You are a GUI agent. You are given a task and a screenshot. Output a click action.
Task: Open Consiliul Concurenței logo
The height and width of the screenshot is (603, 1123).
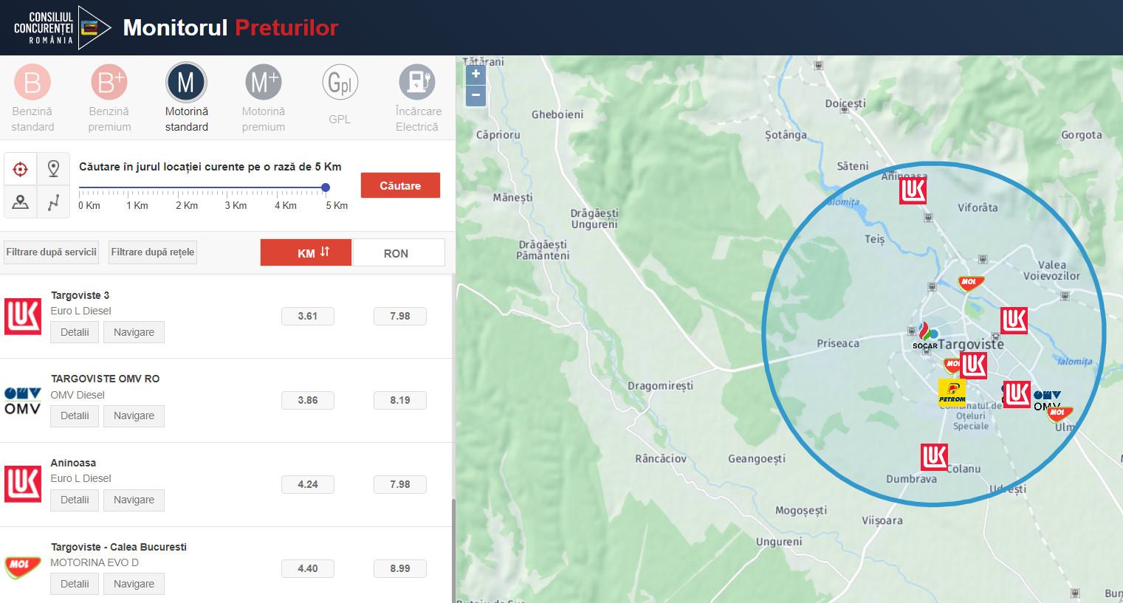[x=62, y=27]
